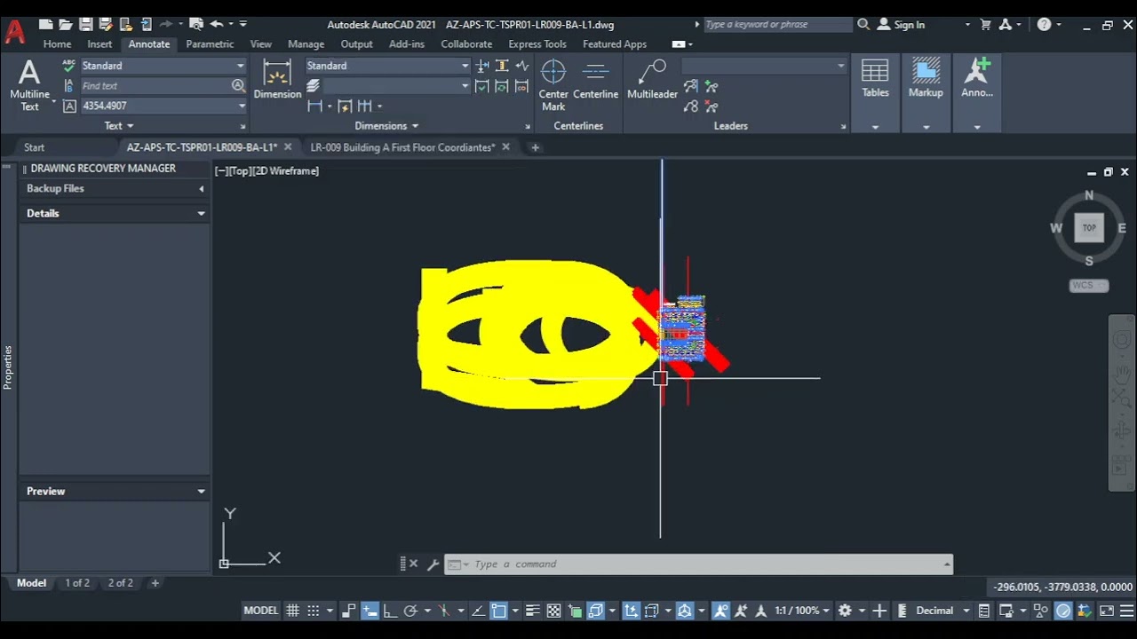
Task: Toggle transparency display in status bar
Action: tap(553, 611)
